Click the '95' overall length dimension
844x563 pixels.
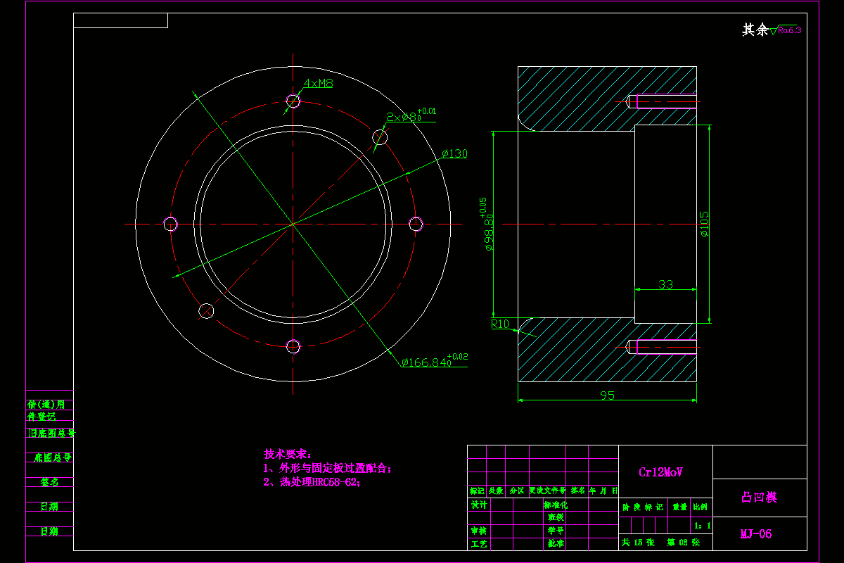coord(607,396)
